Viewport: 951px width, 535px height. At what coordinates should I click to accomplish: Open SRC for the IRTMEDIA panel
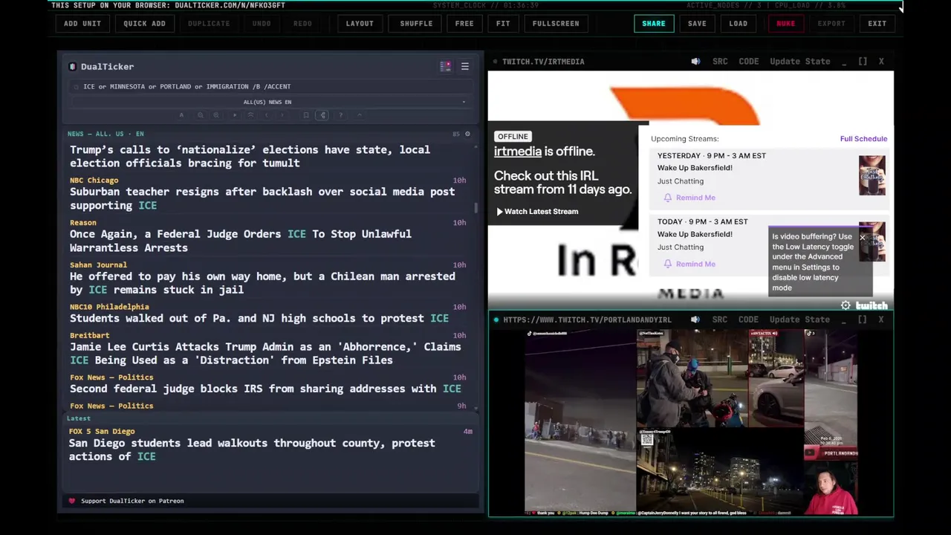[x=720, y=62]
